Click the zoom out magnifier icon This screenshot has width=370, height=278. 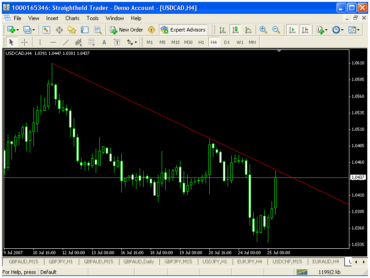tap(276, 30)
